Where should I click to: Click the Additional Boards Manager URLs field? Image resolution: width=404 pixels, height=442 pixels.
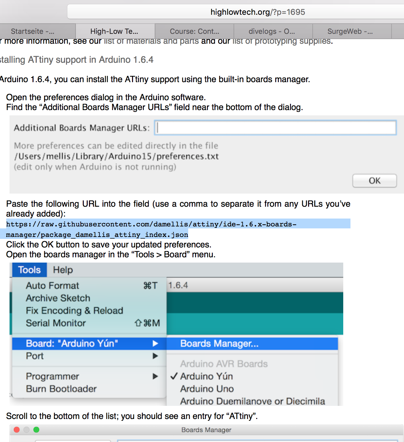click(x=276, y=128)
